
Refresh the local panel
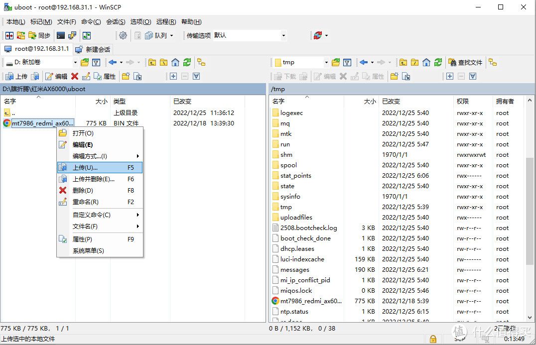[187, 63]
